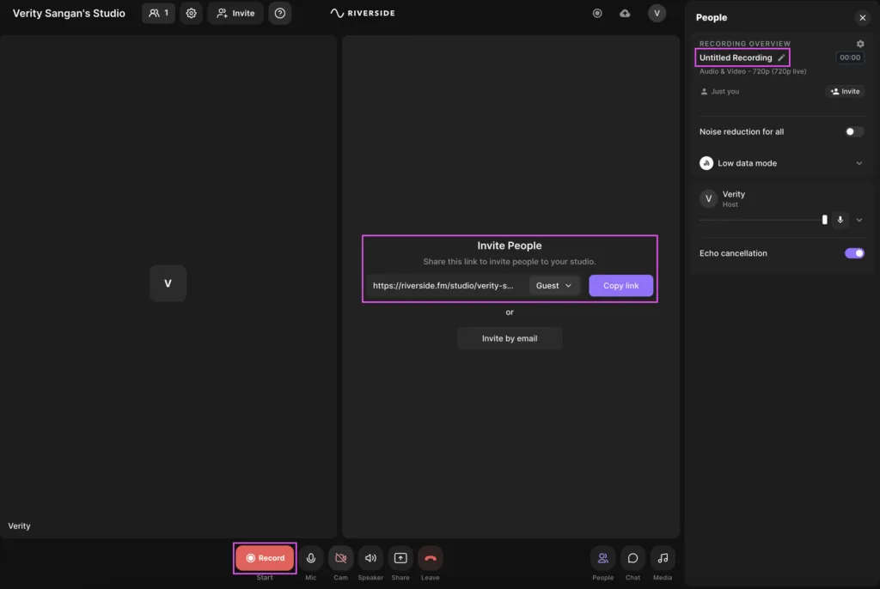Click Invite in the top bar

(235, 13)
